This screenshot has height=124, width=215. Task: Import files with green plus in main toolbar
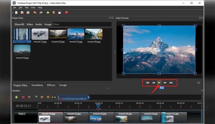click(x=48, y=13)
